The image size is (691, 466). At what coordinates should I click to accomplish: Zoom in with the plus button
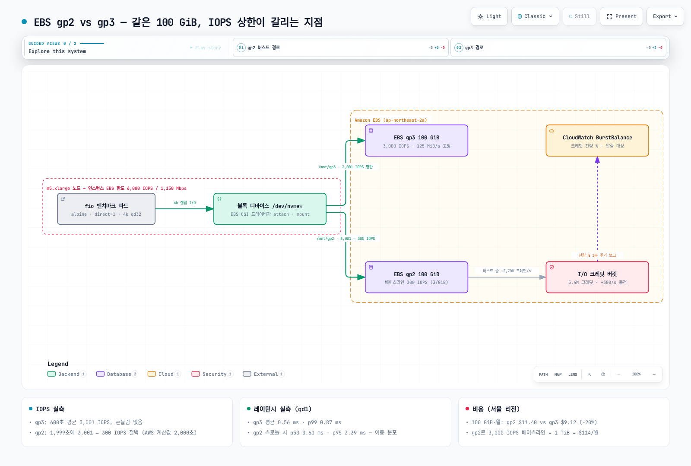pyautogui.click(x=654, y=375)
